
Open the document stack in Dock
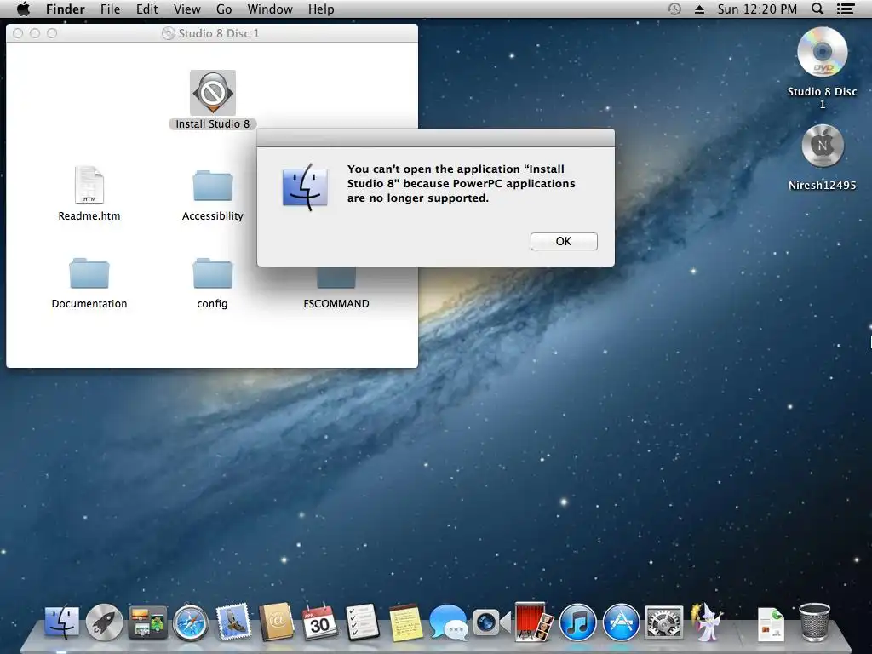(771, 624)
